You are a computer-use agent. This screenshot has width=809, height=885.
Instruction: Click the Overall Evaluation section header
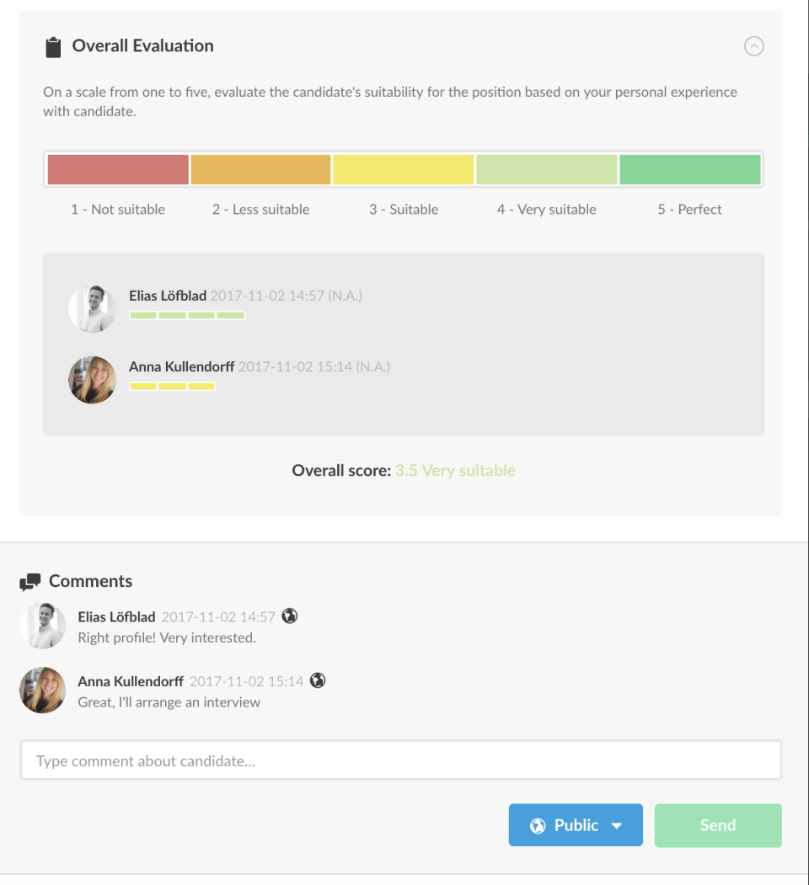tap(143, 45)
